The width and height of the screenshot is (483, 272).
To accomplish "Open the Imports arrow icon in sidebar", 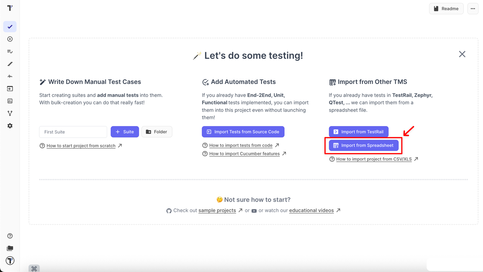I will click(10, 89).
